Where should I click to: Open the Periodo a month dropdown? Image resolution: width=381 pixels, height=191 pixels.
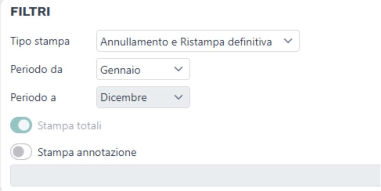tap(143, 97)
